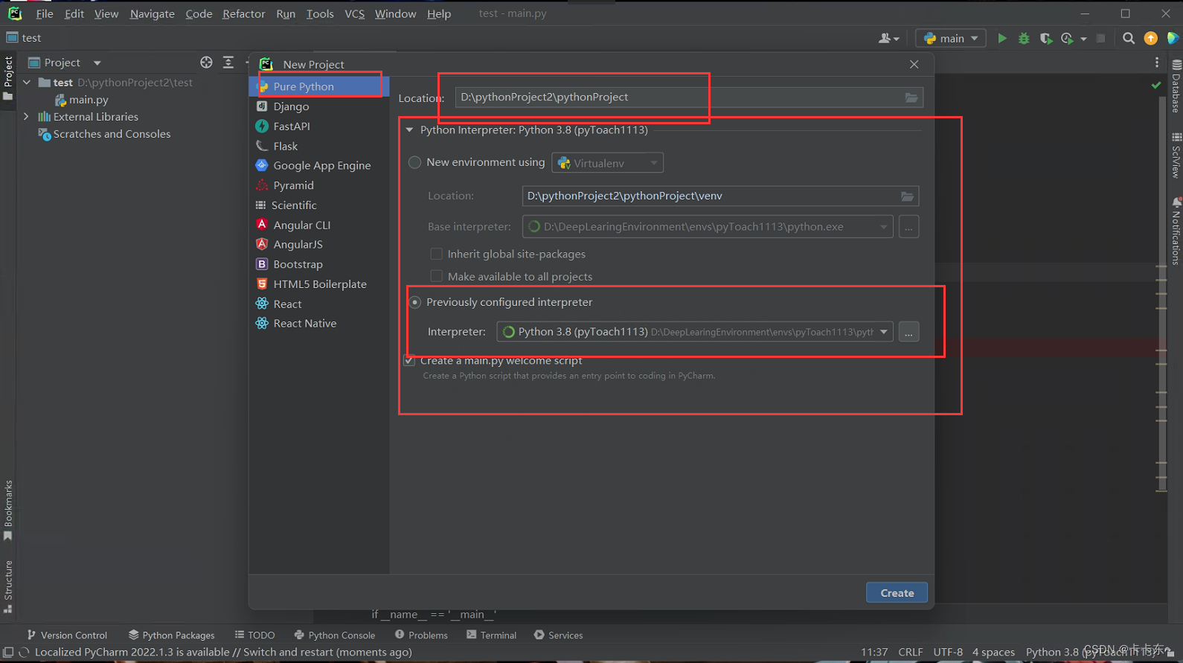Click ellipsis button next to Interpreter
Image resolution: width=1183 pixels, height=663 pixels.
[x=908, y=332]
